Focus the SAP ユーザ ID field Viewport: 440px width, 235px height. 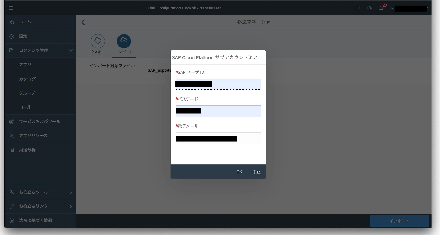click(x=218, y=84)
